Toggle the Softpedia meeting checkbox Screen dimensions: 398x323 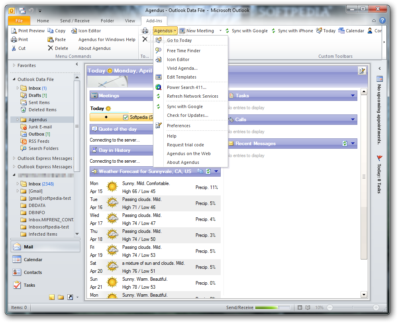click(x=125, y=117)
